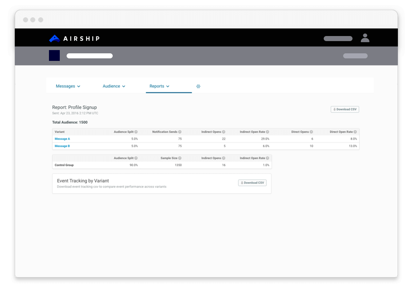Click help icon beside control group Indirect Opens
This screenshot has height=294, width=413.
tap(224, 158)
